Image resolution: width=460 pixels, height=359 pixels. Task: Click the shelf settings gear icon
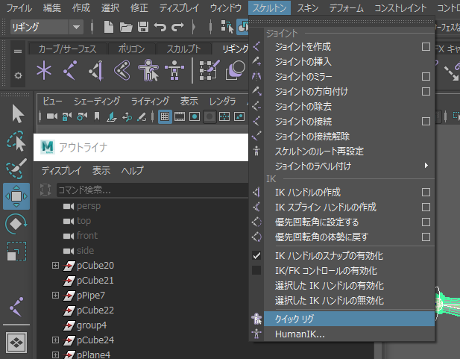click(18, 75)
